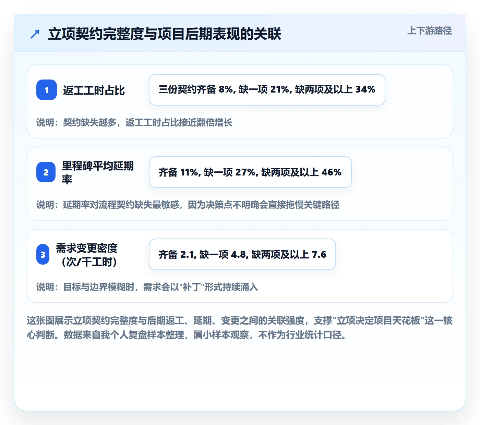Screen dimensions: 480x425
Task: Click the 里程碑平均延期率 metric label
Action: (98, 172)
